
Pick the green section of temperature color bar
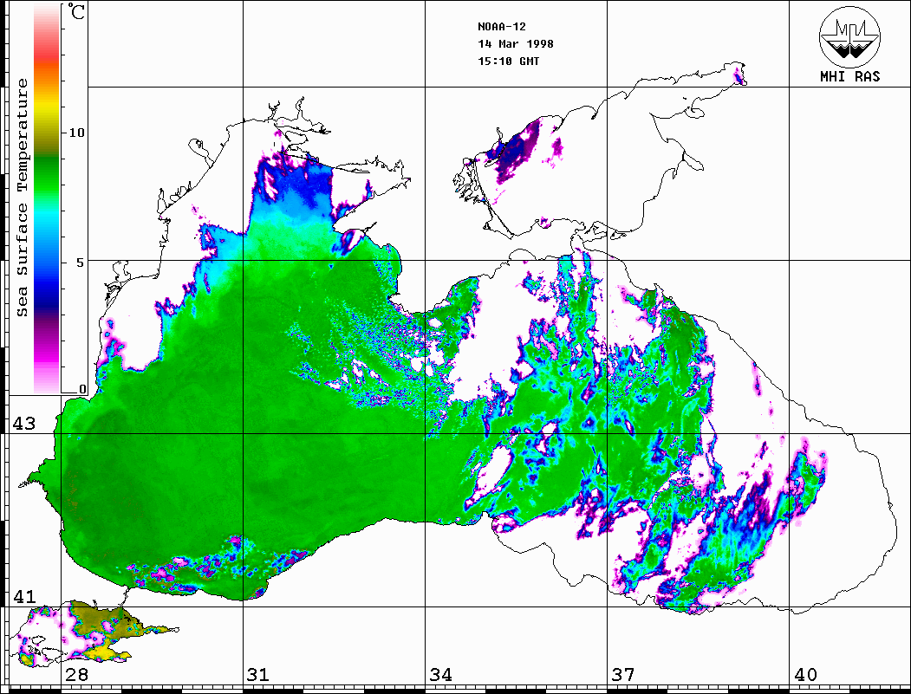pyautogui.click(x=47, y=174)
